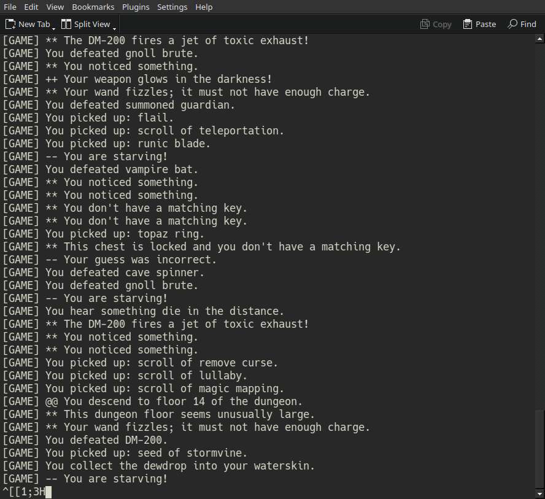Click the vertical scrollbar thumb
Screen dimensions: 545x499
539,449
